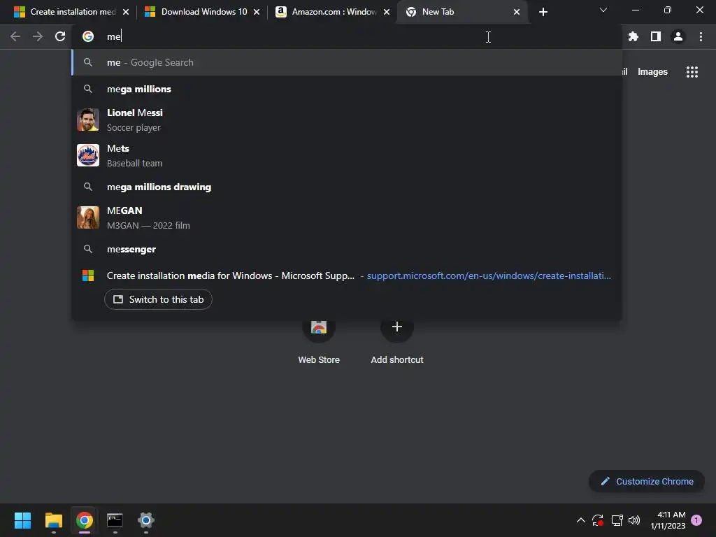Open the clock showing 4:11 AM
Screen dimensions: 716x537
[668, 520]
